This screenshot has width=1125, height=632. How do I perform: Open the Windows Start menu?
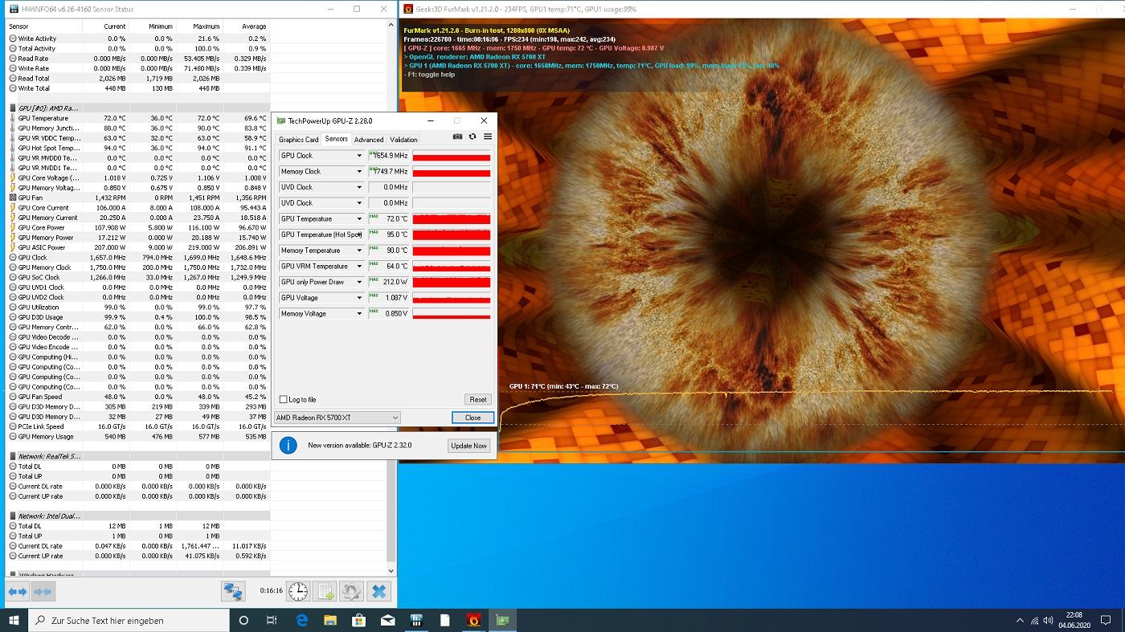coord(14,620)
